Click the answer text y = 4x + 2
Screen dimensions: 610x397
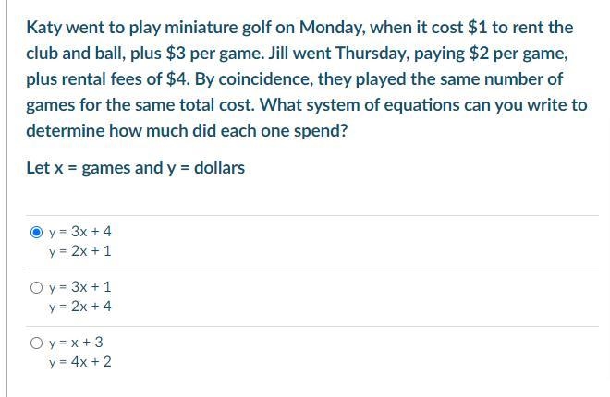[x=80, y=362]
